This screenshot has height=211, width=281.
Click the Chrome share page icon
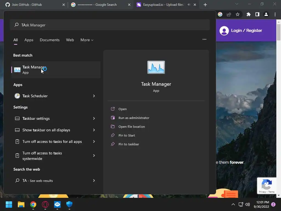coord(229,14)
